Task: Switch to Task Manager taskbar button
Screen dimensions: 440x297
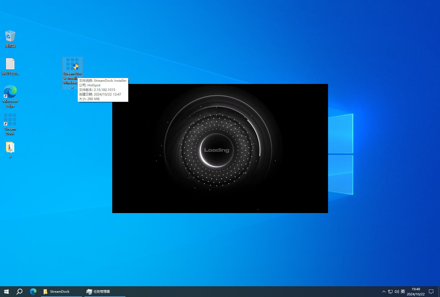Action: click(105, 292)
